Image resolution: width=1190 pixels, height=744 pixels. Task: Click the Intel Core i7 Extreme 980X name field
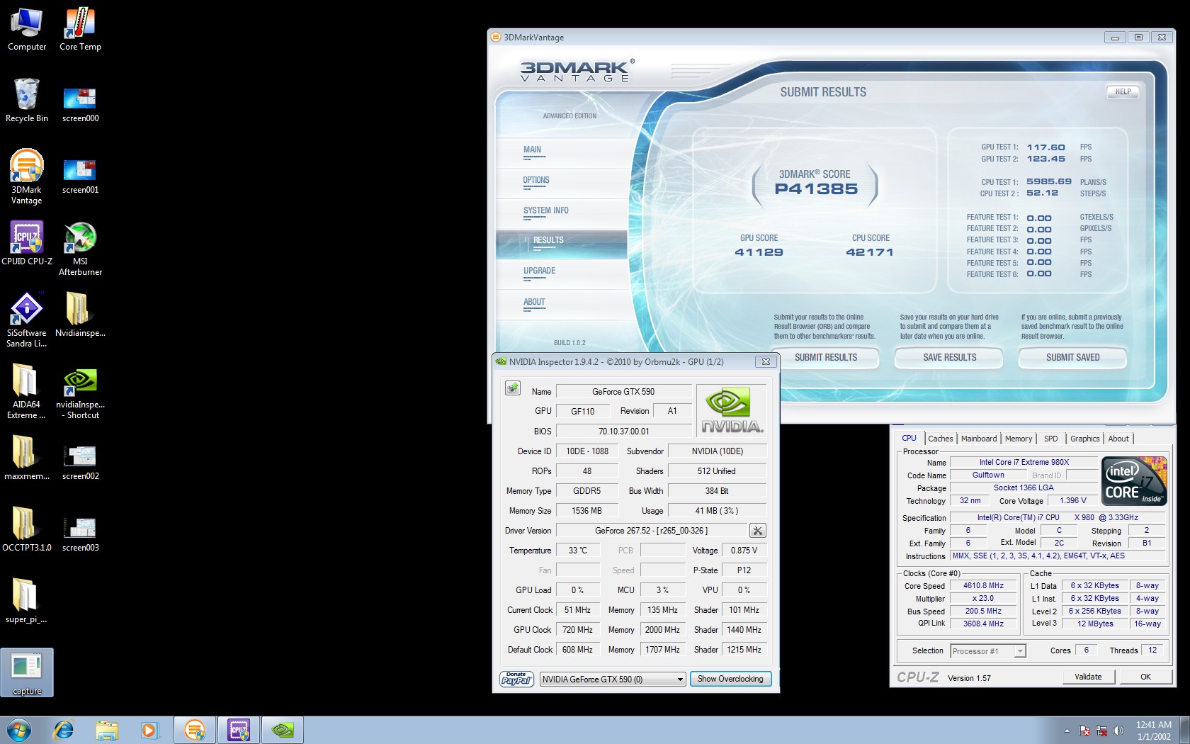tap(1024, 462)
